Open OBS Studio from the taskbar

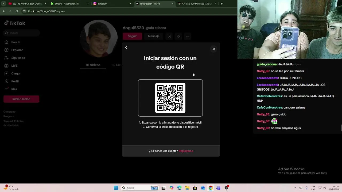pos(226,188)
